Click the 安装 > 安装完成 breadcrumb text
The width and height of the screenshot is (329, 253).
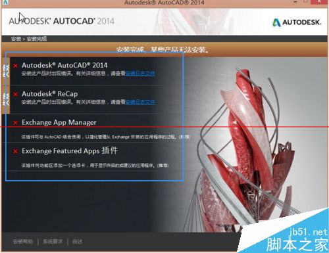(x=29, y=39)
